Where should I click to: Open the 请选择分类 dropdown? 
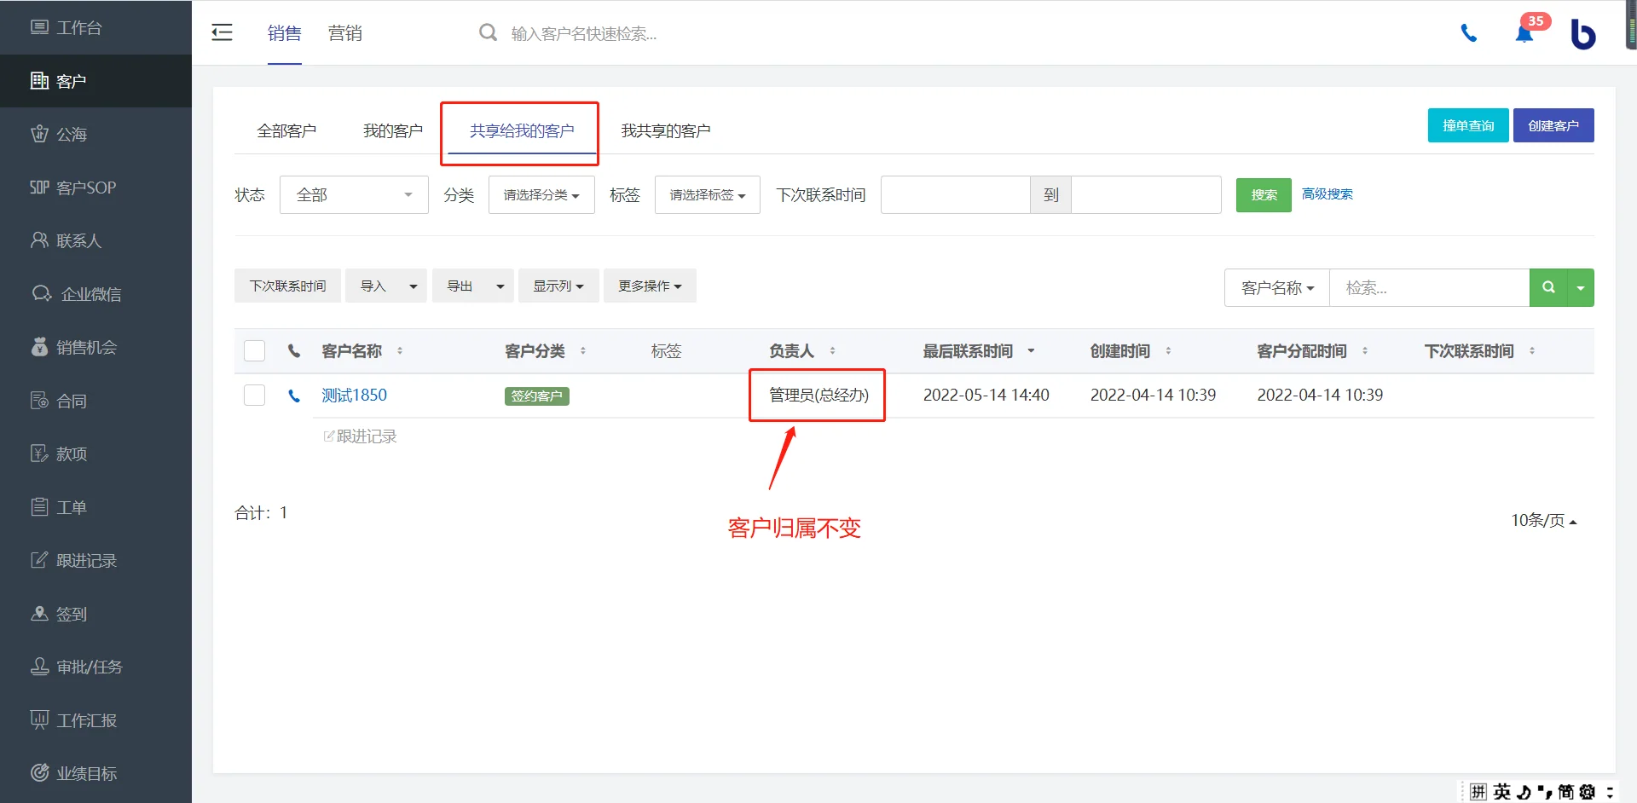point(541,194)
